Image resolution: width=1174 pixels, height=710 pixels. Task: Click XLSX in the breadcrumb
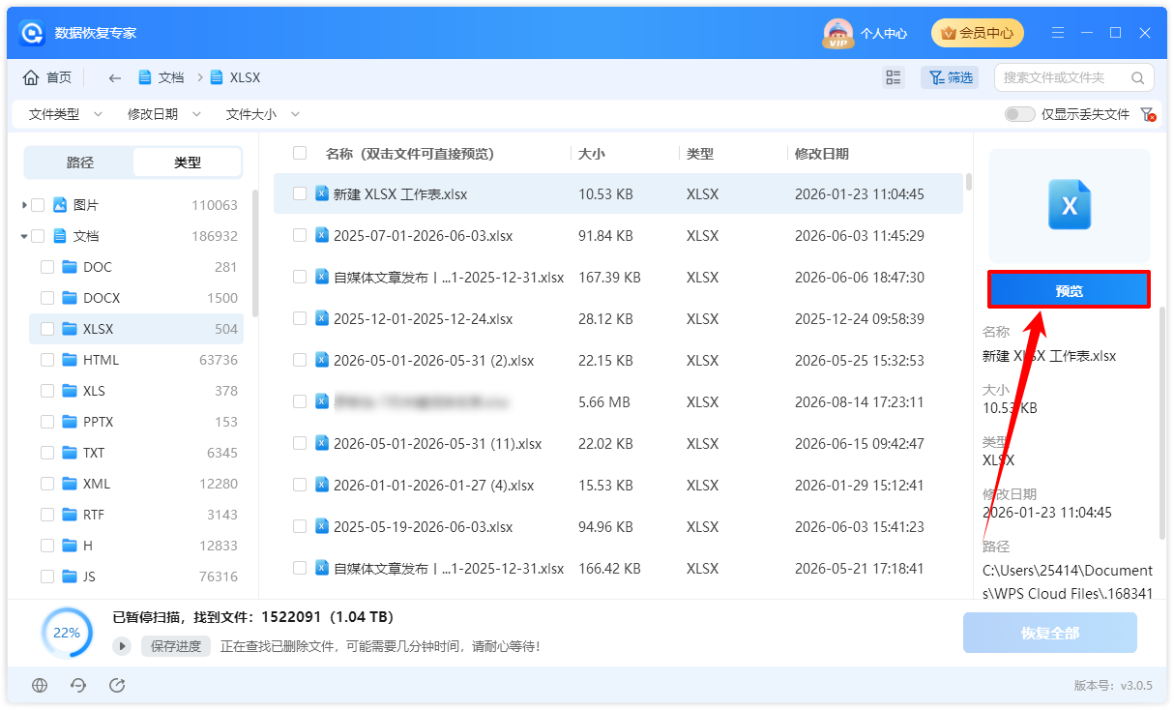[235, 77]
